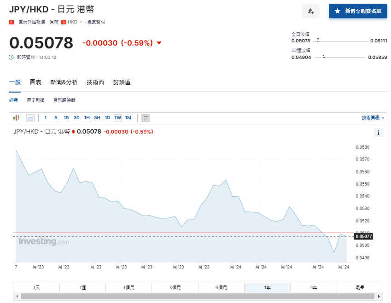Click the chart info icon
Image resolution: width=391 pixels, height=303 pixels.
coord(378,132)
